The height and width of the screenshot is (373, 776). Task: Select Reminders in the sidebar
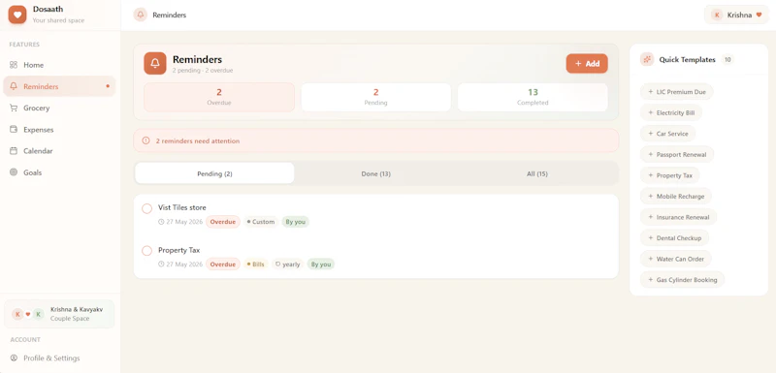(x=59, y=86)
